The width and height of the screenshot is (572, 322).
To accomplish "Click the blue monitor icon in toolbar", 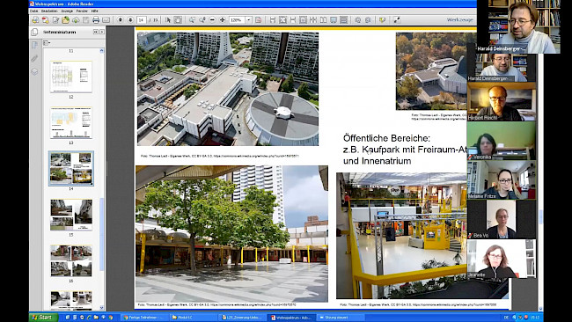I will (334, 20).
